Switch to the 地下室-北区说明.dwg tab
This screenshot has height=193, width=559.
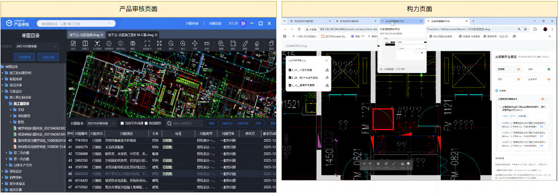coord(86,35)
